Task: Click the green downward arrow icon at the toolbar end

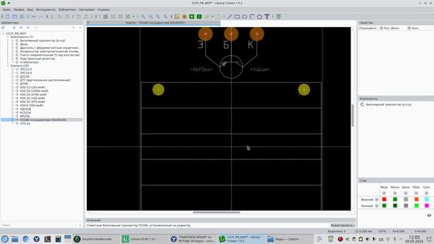Action: click(279, 16)
